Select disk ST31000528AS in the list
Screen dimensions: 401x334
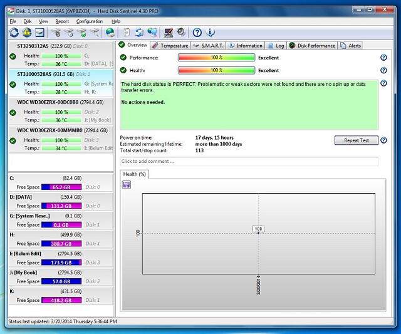point(61,83)
